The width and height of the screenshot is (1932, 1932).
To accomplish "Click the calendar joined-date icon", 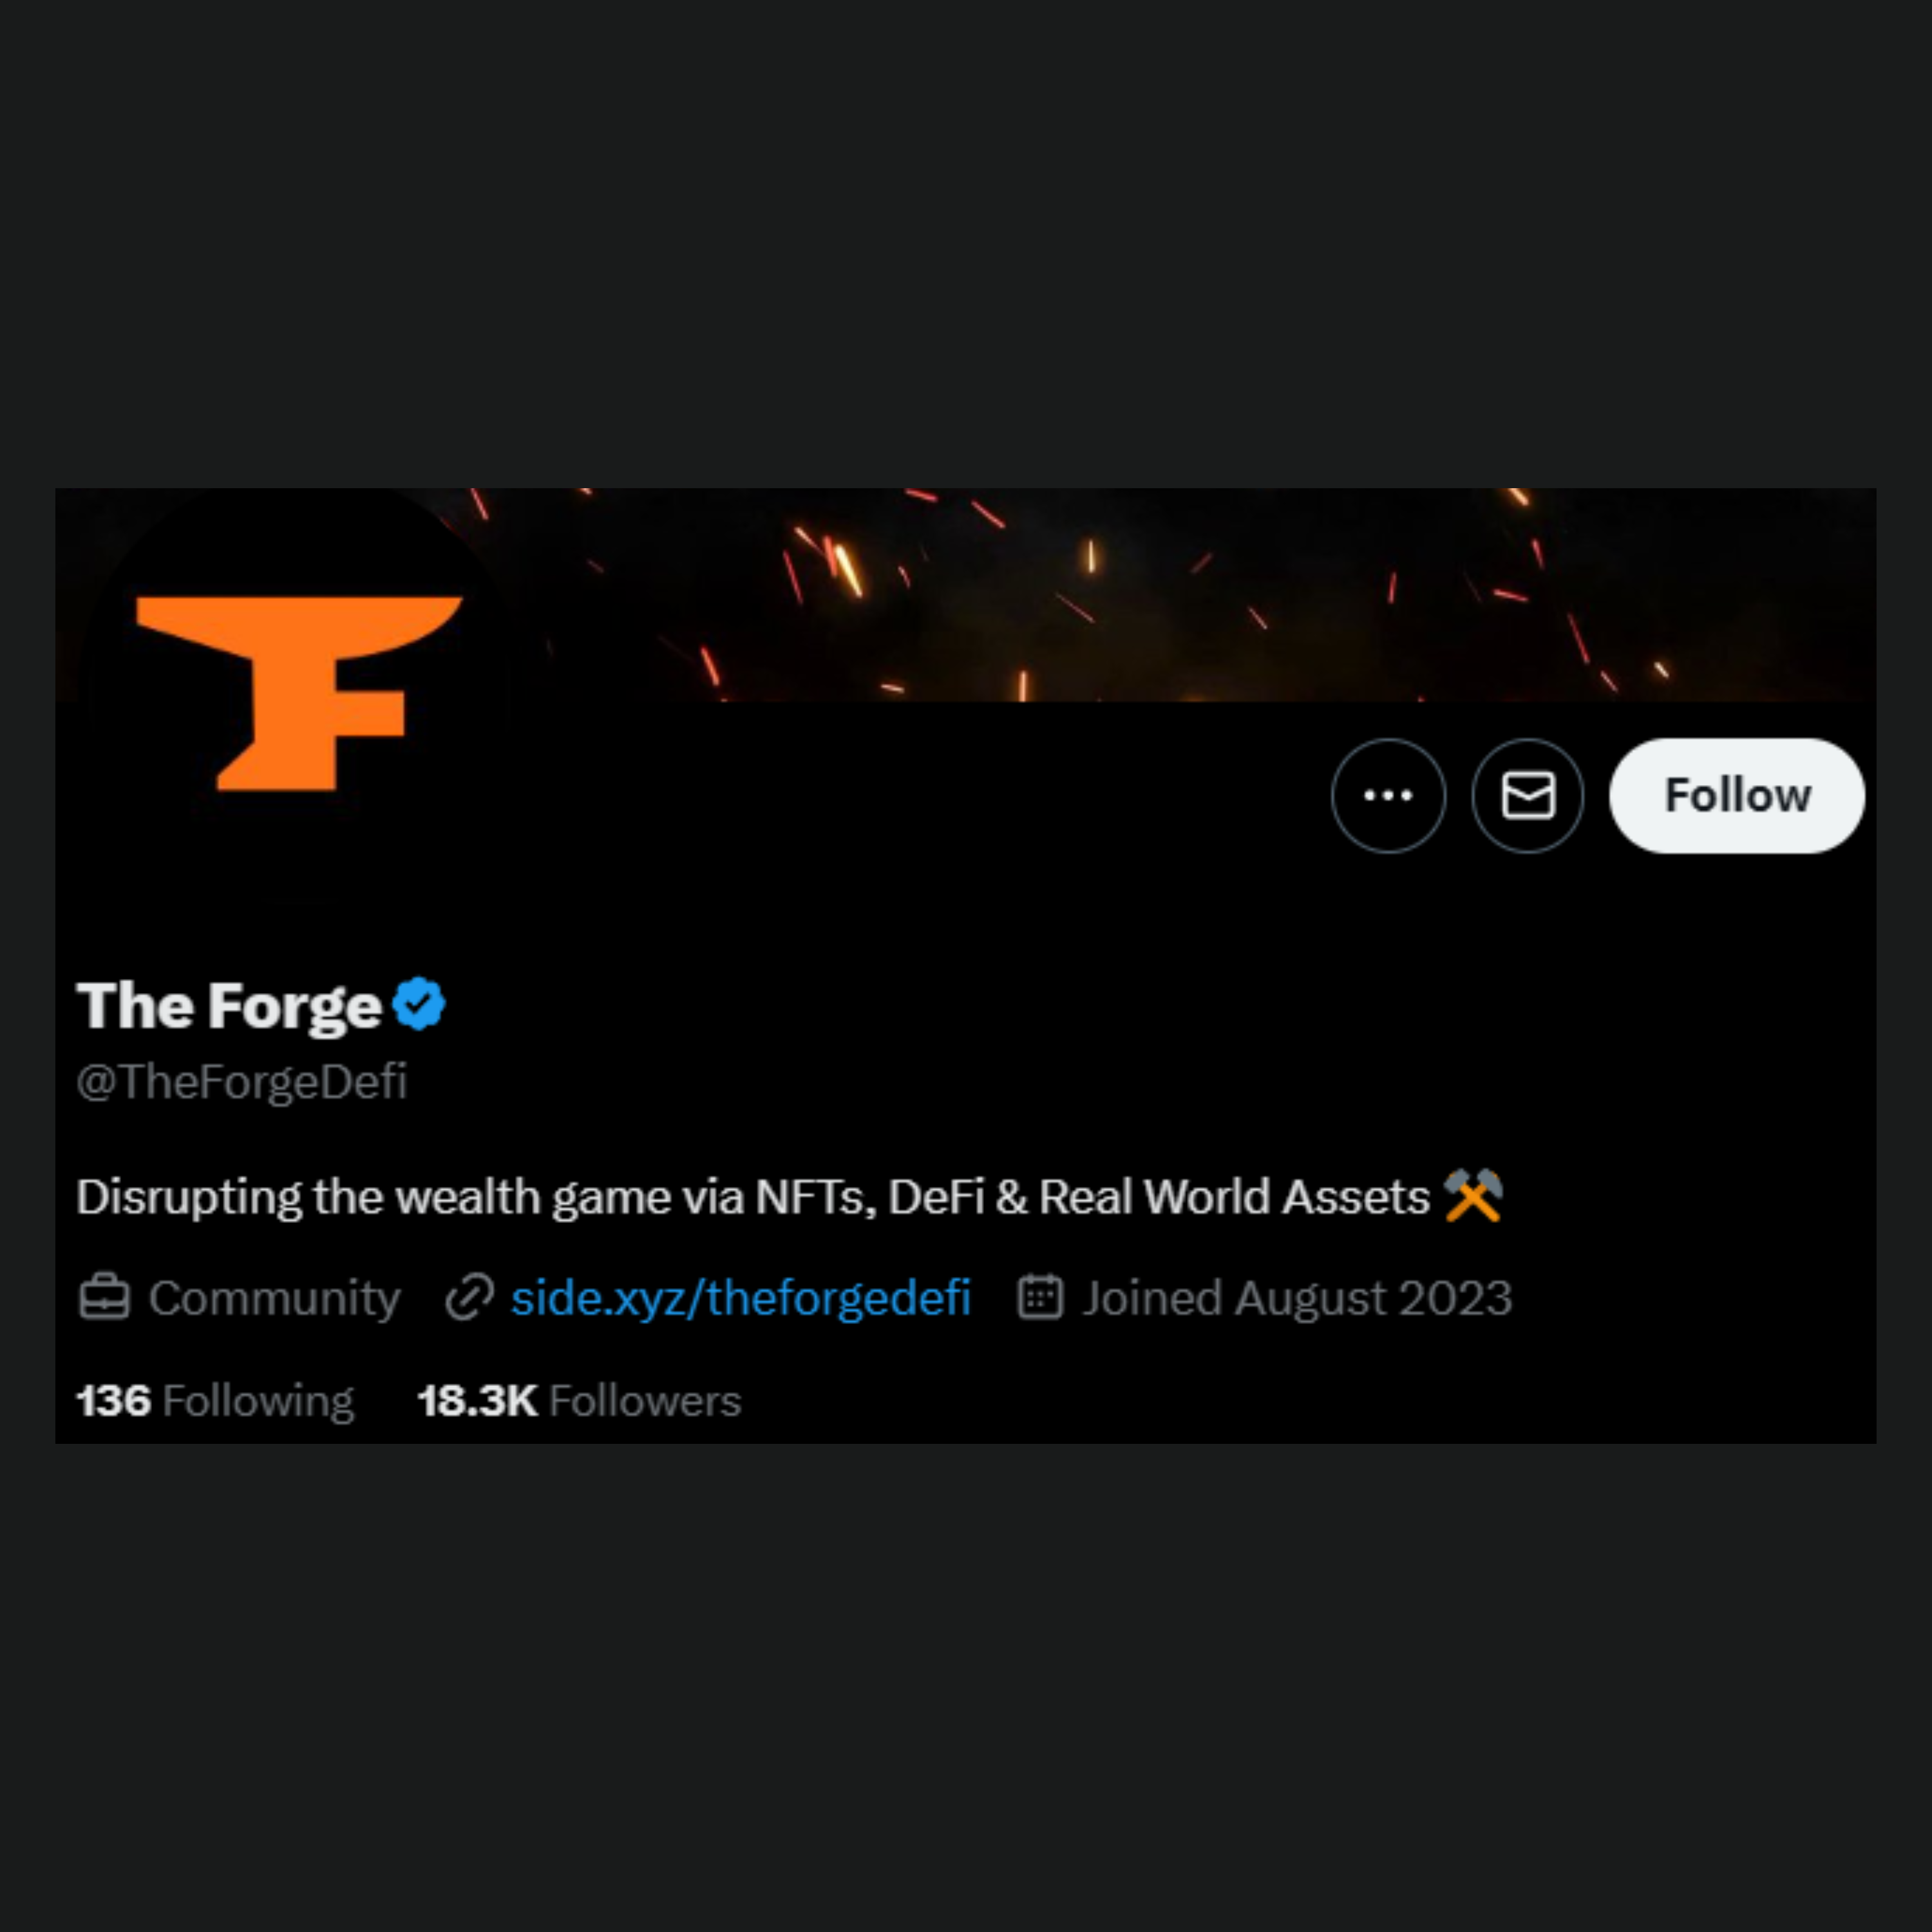I will pos(1040,1297).
